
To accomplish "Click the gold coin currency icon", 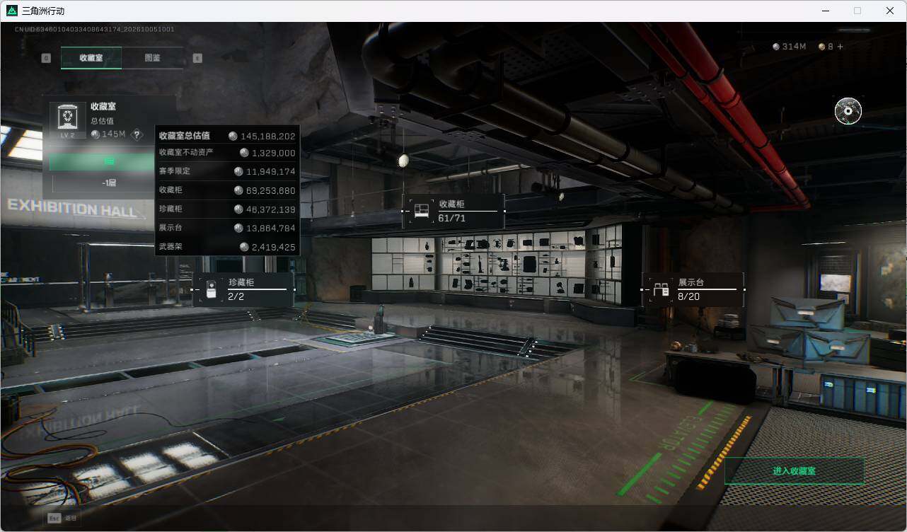I will 821,47.
